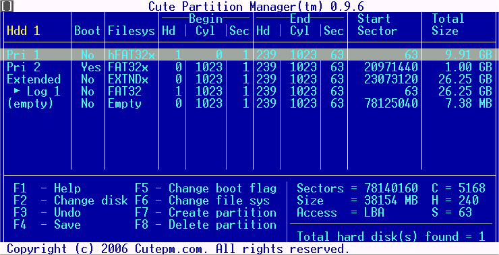Click F6 - Change file sys
This screenshot has width=499, height=255.
point(202,201)
